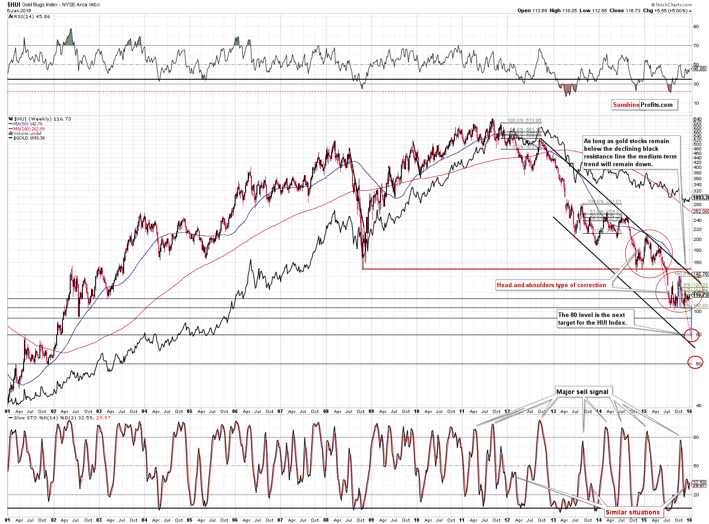Click the Low 112.56 value in header

click(x=593, y=10)
